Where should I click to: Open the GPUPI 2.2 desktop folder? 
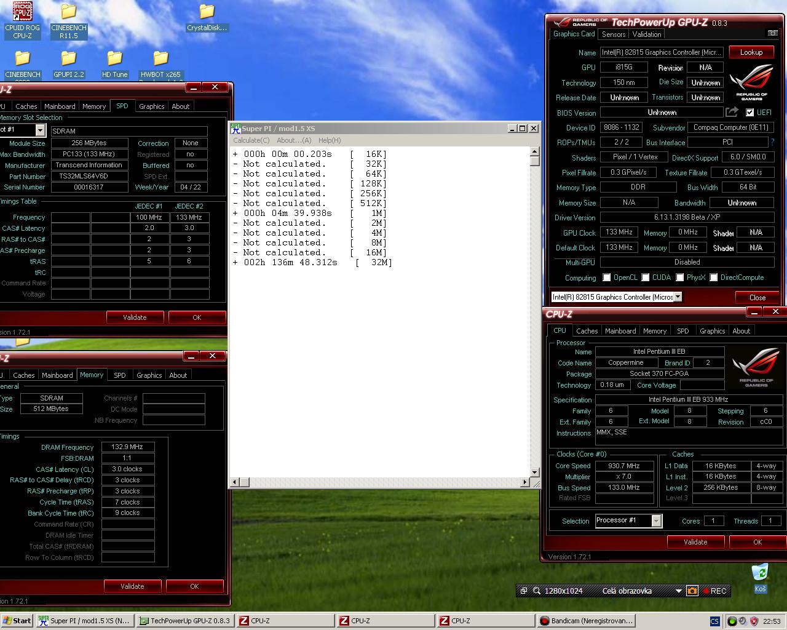(69, 64)
